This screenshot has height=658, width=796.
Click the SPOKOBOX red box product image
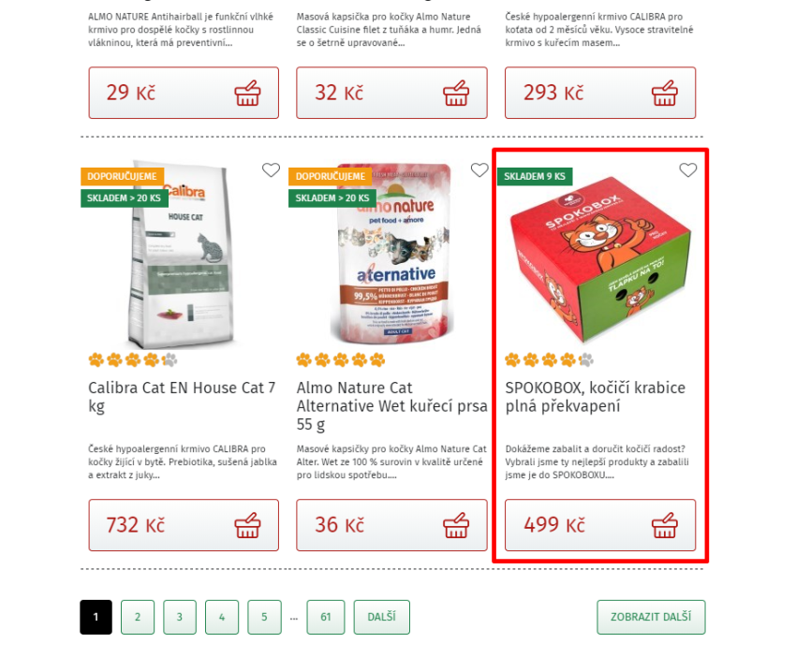(600, 258)
